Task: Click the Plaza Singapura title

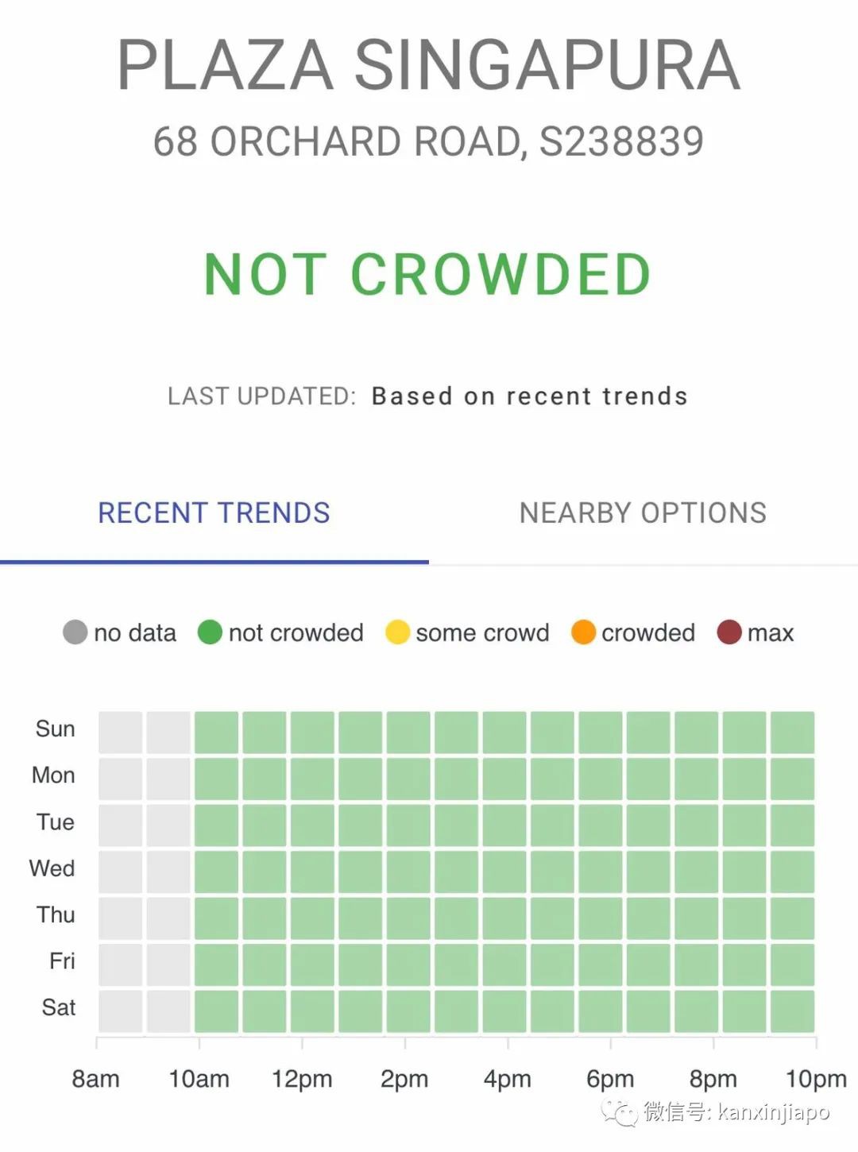Action: point(429,65)
